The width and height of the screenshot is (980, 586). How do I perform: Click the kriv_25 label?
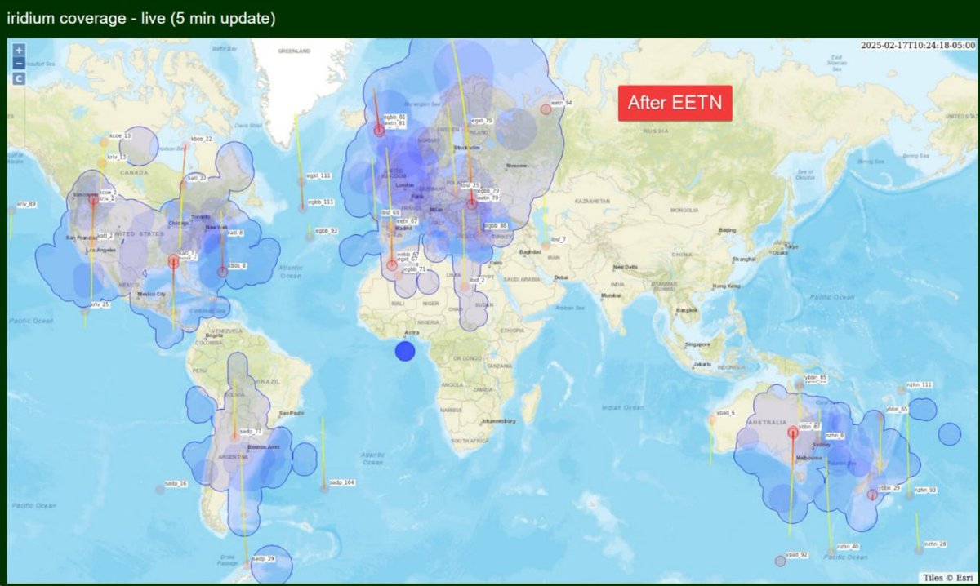pos(99,304)
